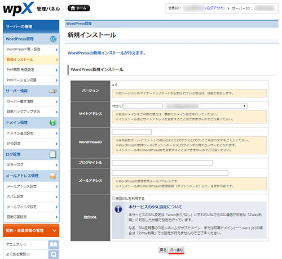282x259 pixels.
Task: Click the サーバーの管理 header
Action: (x=31, y=26)
